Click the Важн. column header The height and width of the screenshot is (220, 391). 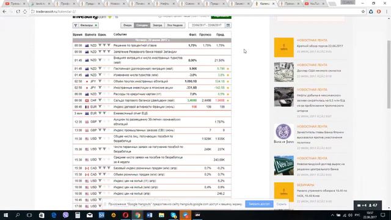click(x=102, y=35)
